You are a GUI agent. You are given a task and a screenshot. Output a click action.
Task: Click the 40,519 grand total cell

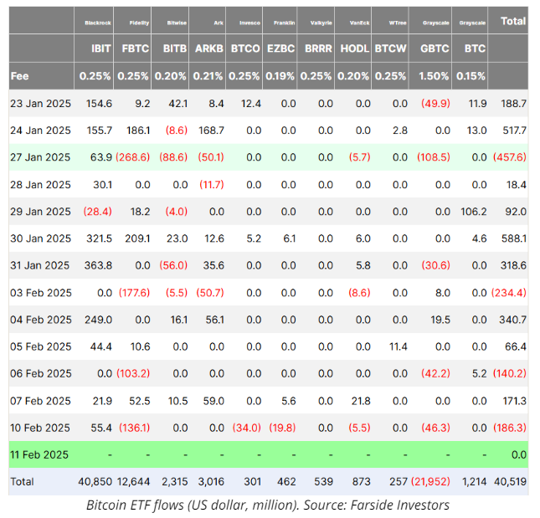510,481
